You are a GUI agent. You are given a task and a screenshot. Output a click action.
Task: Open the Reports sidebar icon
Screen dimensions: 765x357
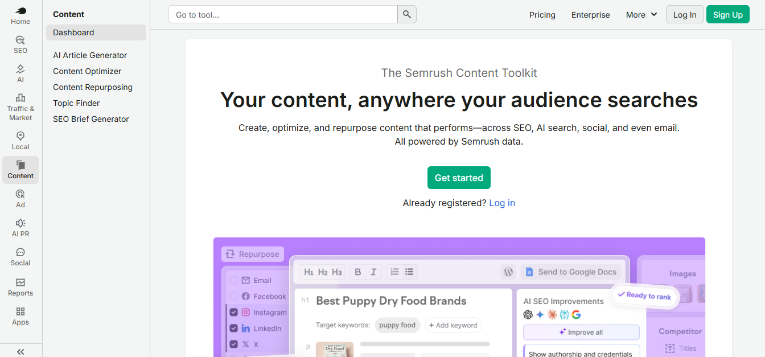click(x=20, y=287)
